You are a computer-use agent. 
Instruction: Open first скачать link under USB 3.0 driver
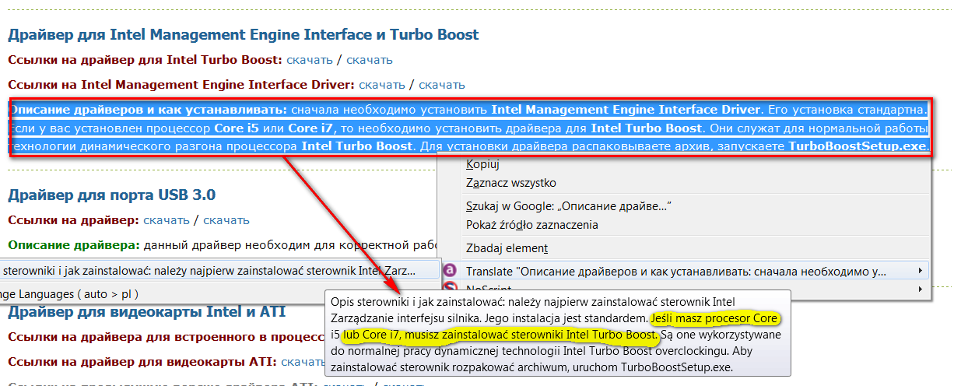pos(167,220)
